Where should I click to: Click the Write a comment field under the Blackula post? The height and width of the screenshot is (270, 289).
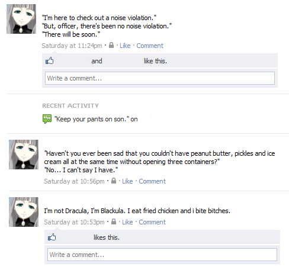point(162,255)
